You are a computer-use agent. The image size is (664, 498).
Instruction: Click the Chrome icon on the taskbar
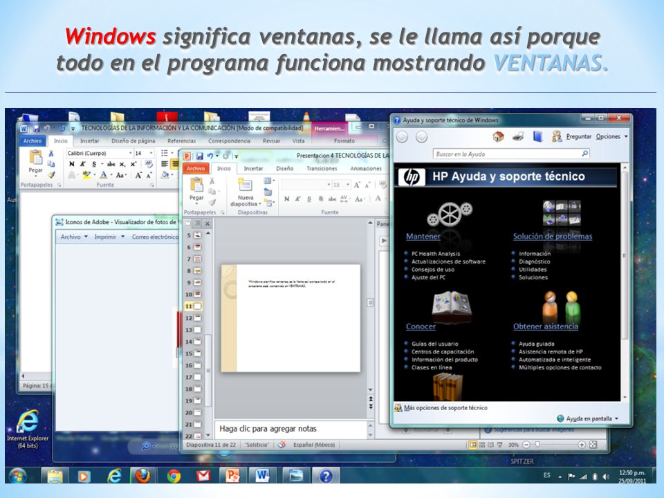174,477
